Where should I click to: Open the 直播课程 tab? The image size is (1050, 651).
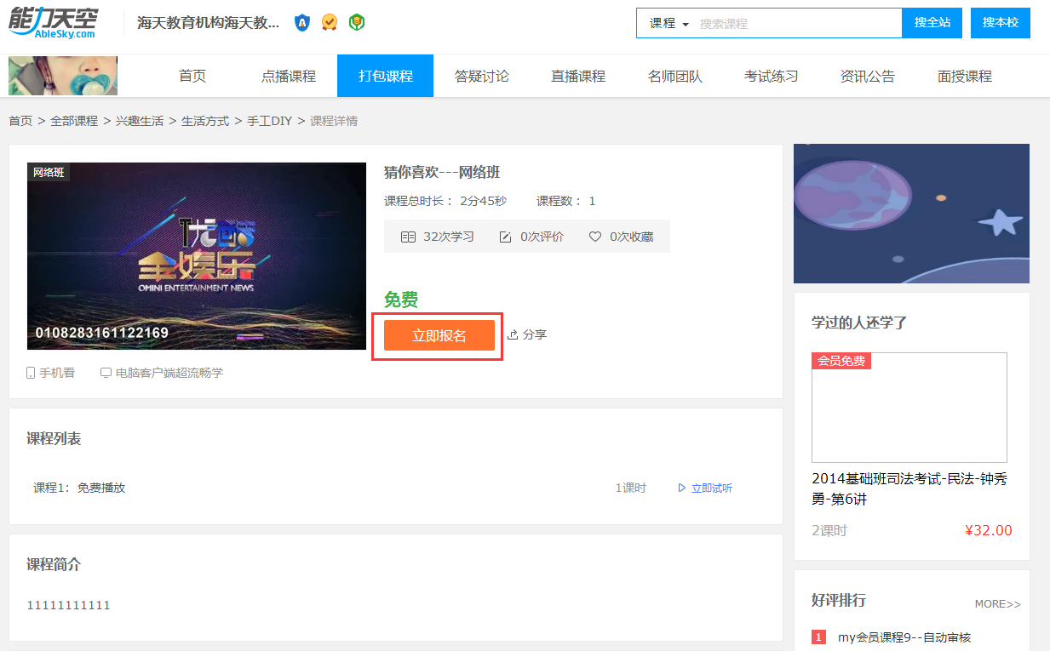(x=577, y=76)
